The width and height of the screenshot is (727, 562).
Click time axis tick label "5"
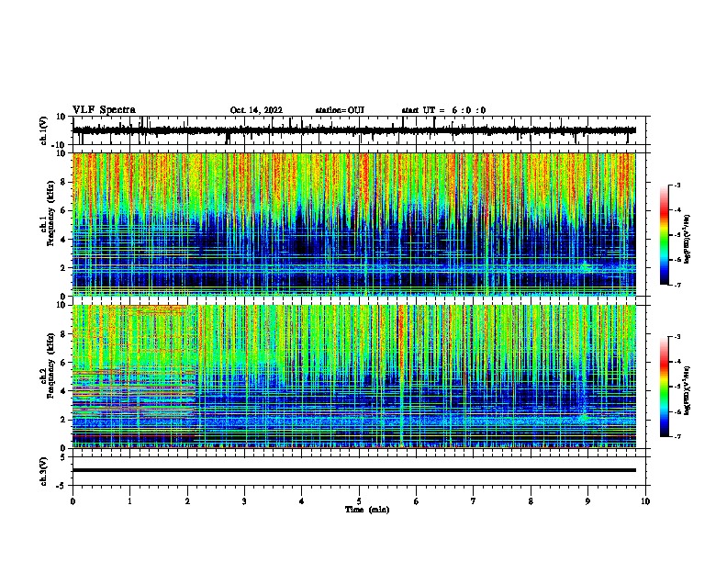(359, 500)
